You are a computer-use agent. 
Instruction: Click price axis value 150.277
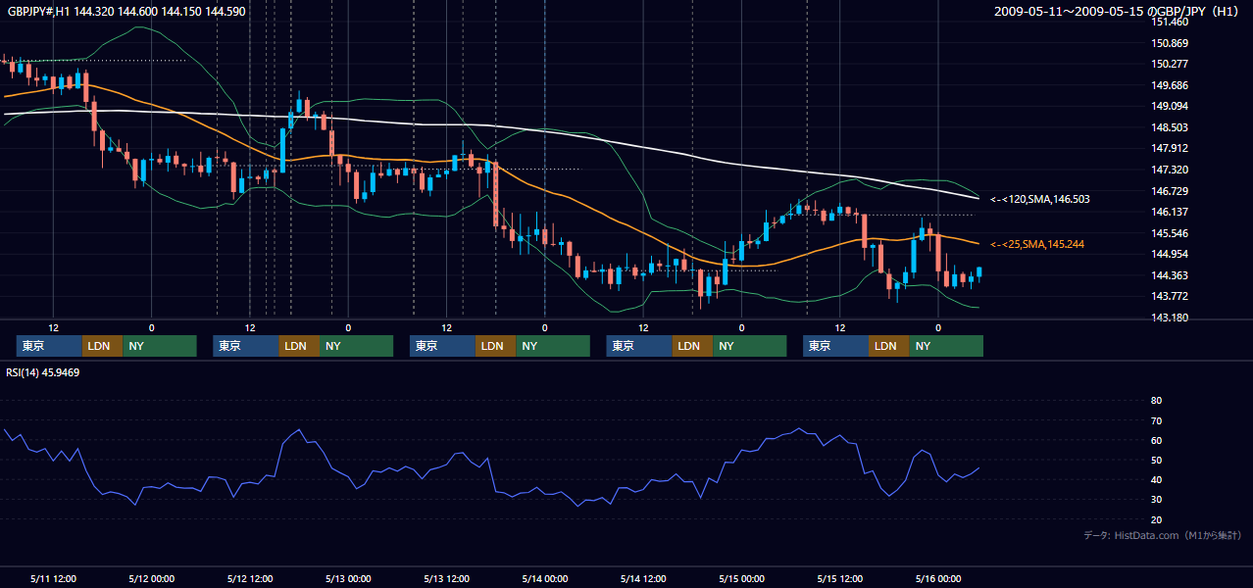click(1170, 64)
